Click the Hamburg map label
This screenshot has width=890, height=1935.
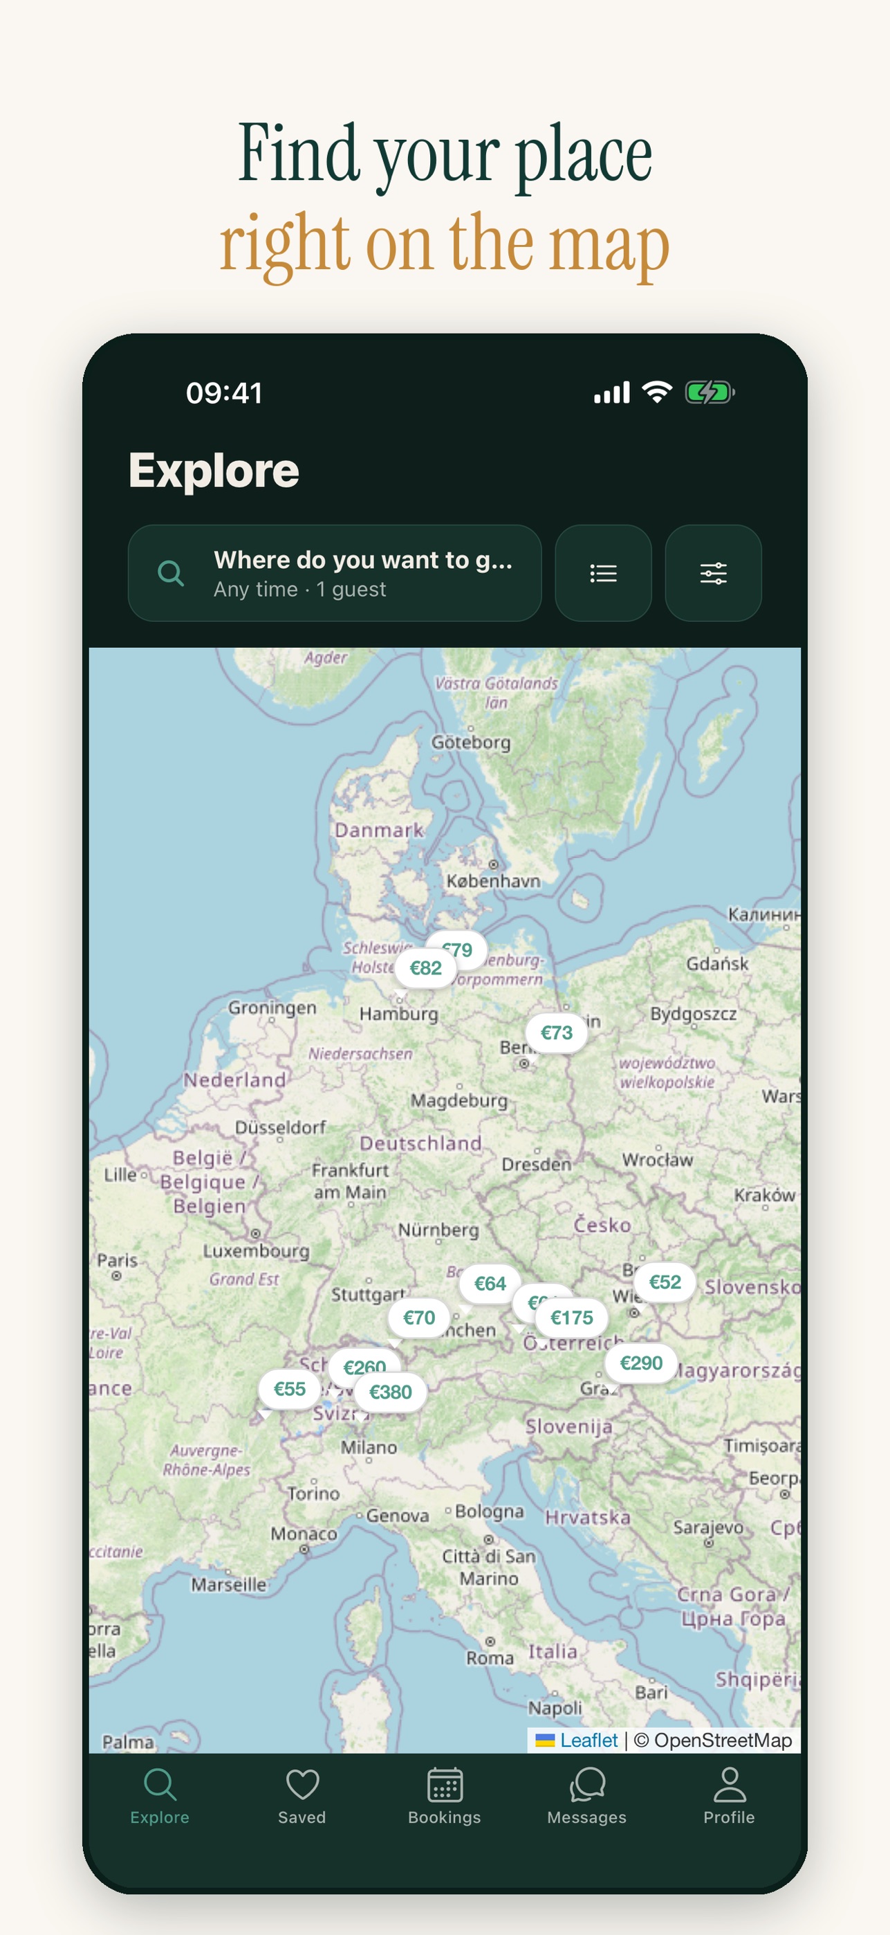pyautogui.click(x=399, y=1014)
